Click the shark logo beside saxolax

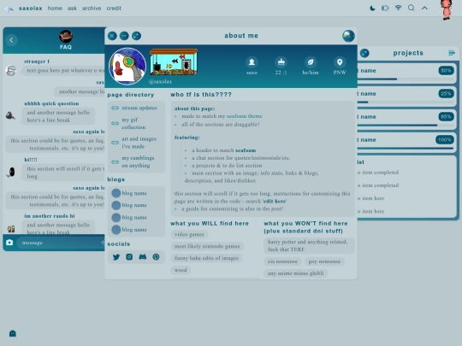9,9
